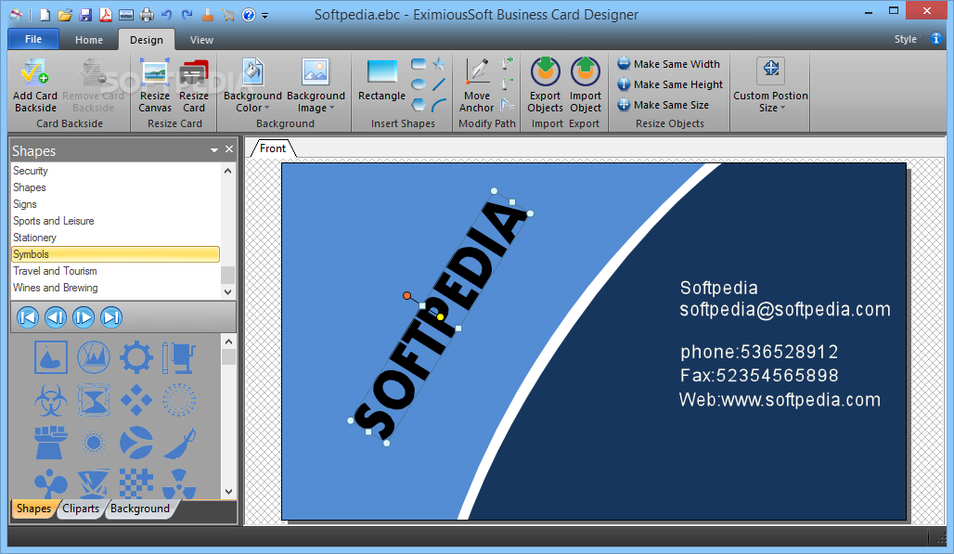954x554 pixels.
Task: Click the New document icon in quick access toolbar
Action: pos(45,15)
